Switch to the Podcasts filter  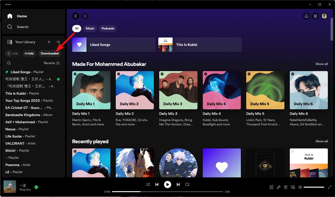107,28
